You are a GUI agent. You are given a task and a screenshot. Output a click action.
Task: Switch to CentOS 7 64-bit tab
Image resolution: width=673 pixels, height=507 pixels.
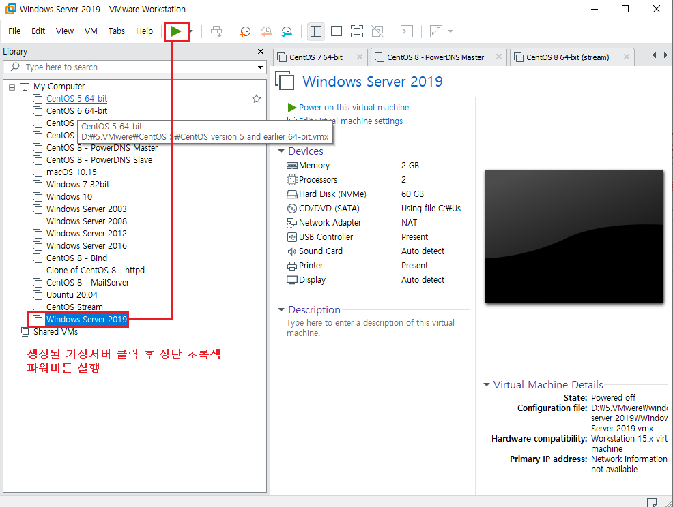point(316,57)
